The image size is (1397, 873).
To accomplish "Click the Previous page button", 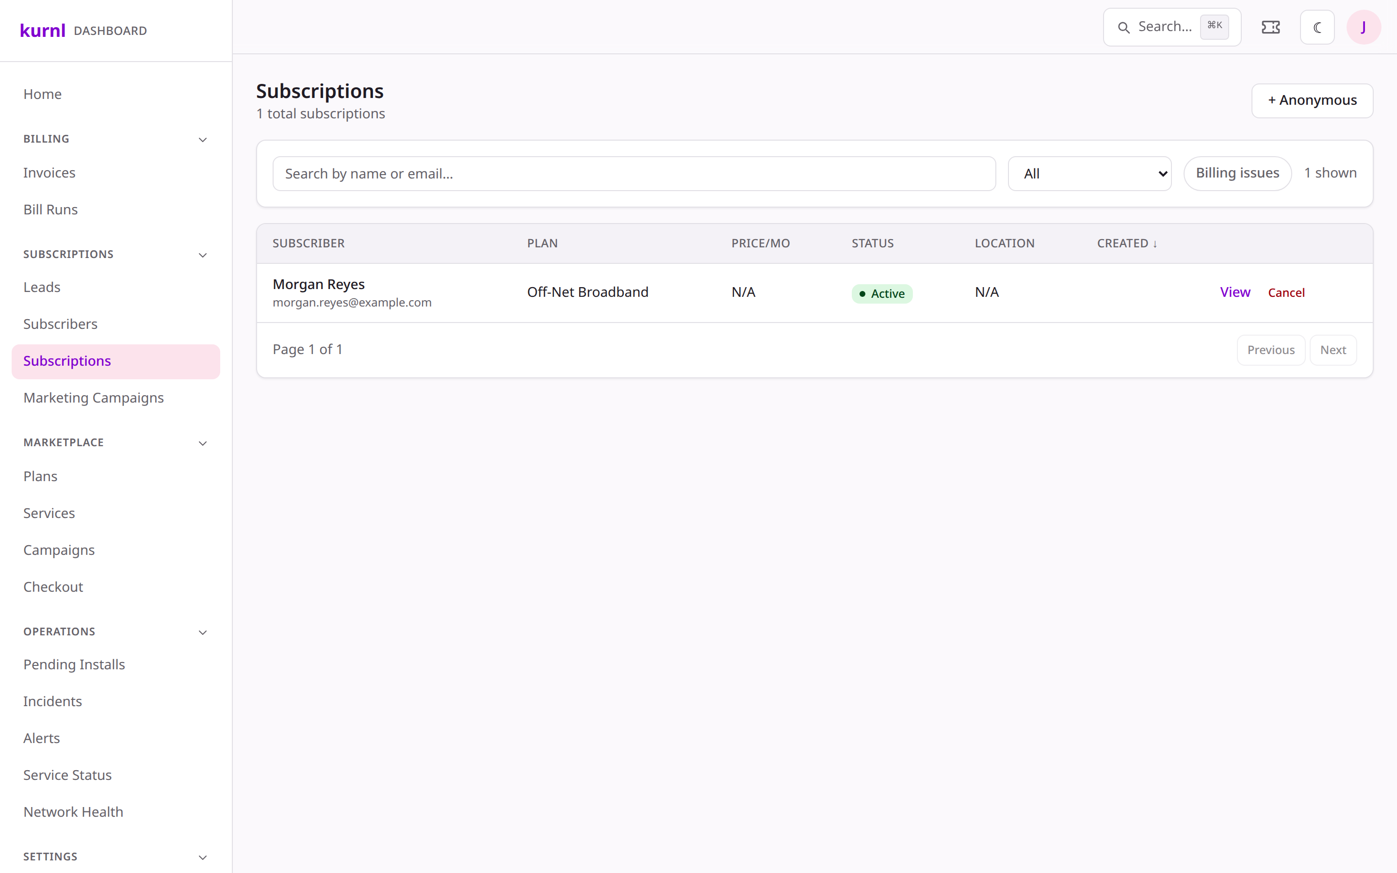I will 1270,350.
